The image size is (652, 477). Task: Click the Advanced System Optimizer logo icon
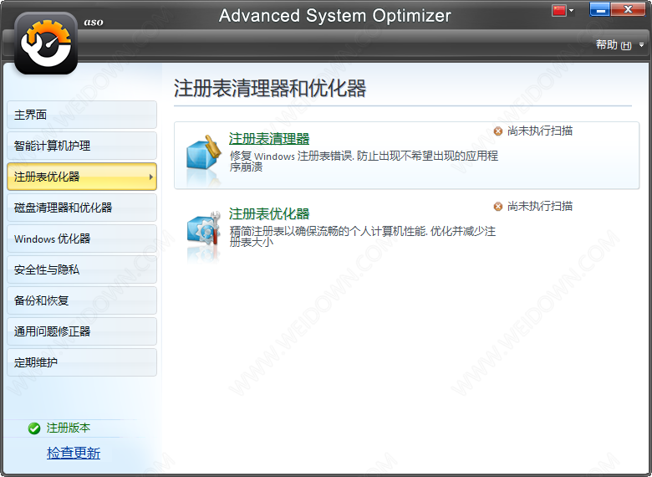(x=46, y=44)
